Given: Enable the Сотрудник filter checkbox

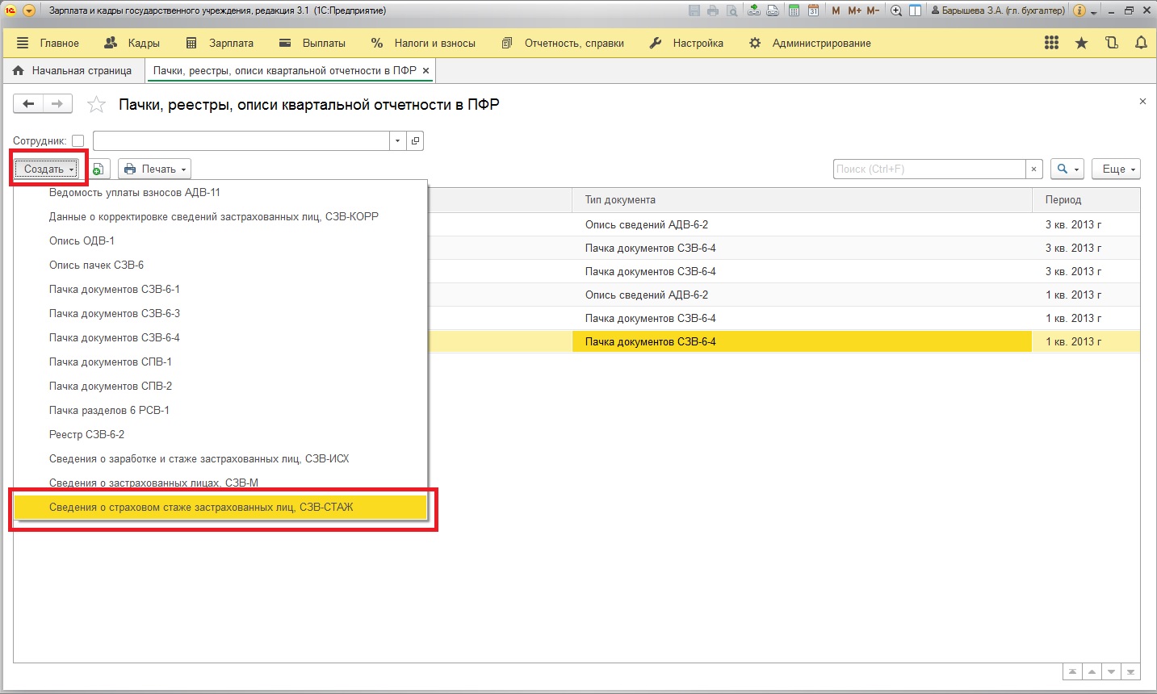Looking at the screenshot, I should point(78,140).
